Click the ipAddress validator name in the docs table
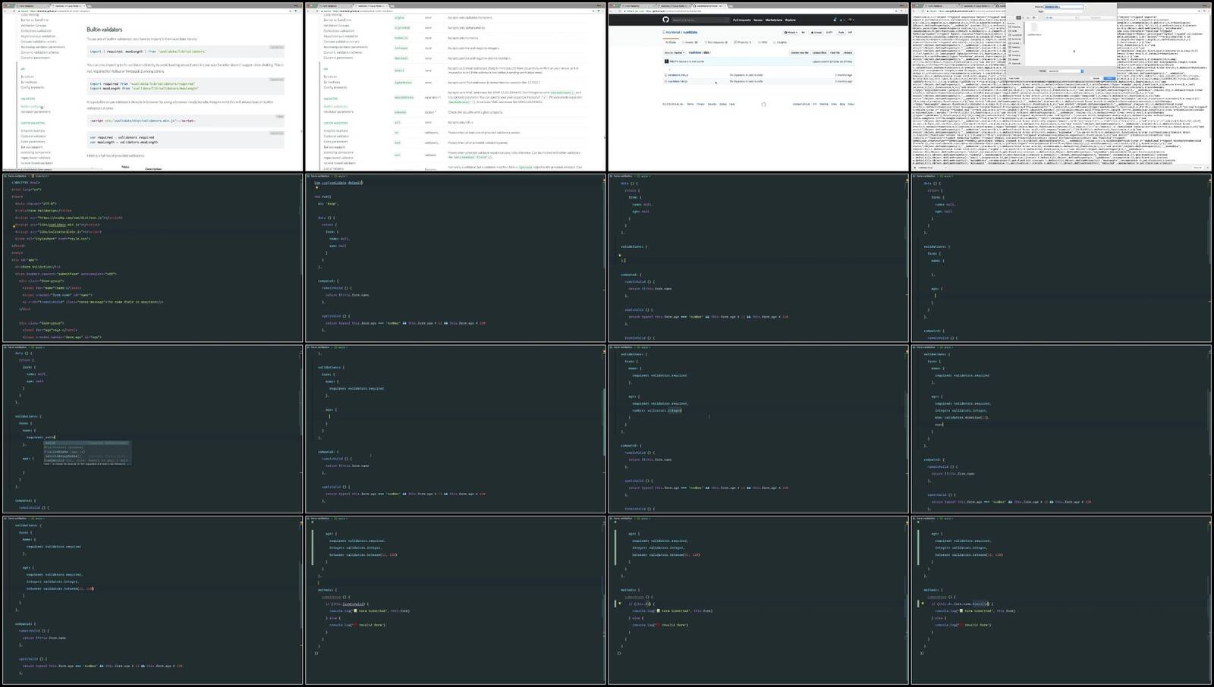 403,83
